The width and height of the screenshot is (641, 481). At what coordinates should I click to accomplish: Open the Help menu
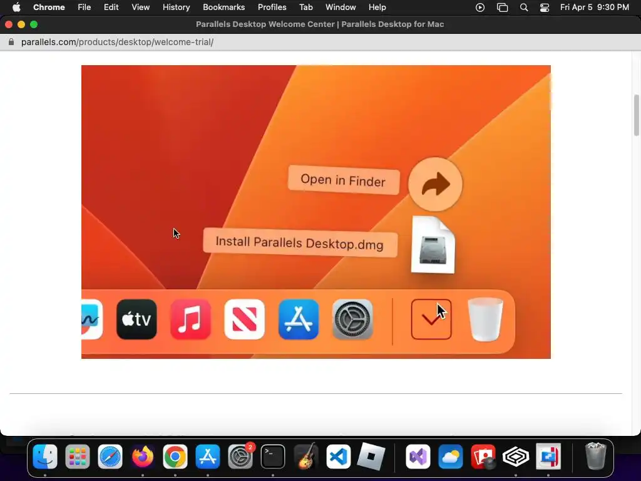point(377,8)
